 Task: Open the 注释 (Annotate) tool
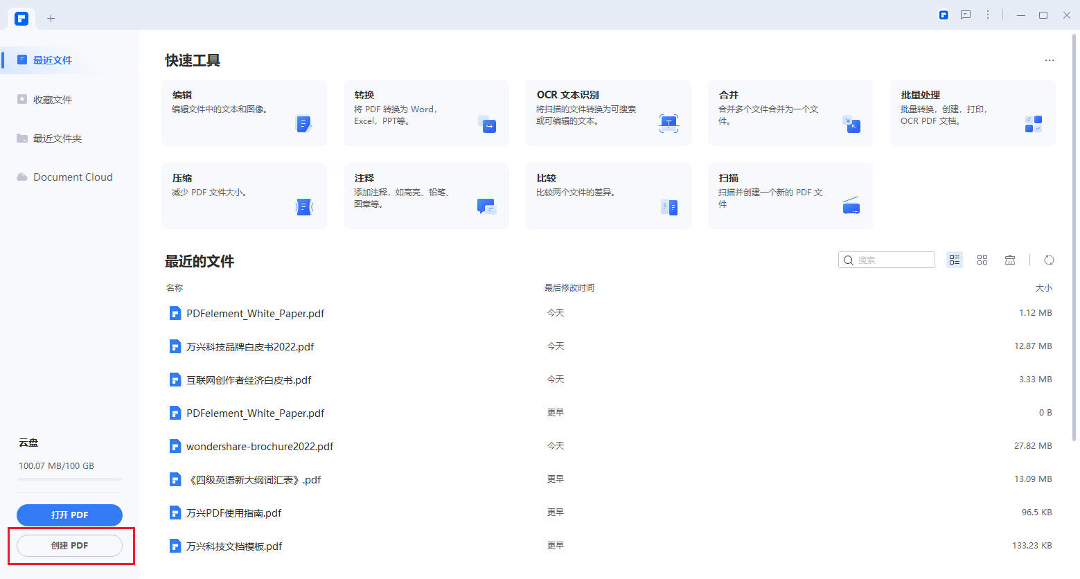click(426, 195)
